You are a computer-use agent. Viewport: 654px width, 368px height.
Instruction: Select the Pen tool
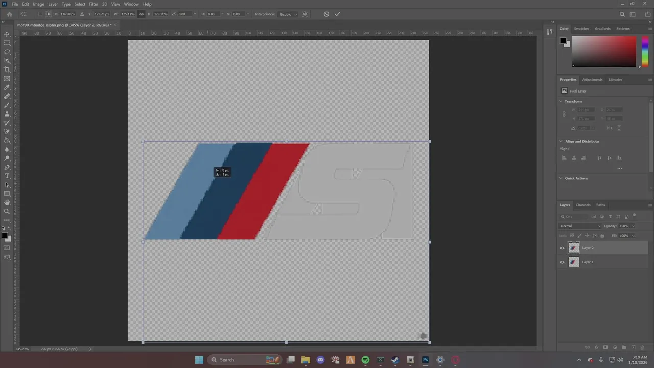(x=7, y=167)
